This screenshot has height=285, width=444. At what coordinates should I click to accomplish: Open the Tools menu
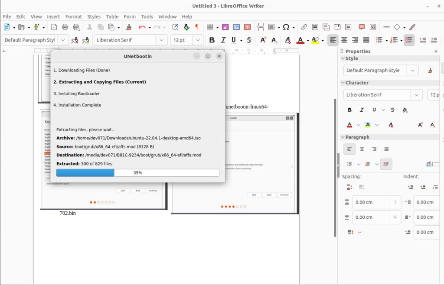(147, 17)
